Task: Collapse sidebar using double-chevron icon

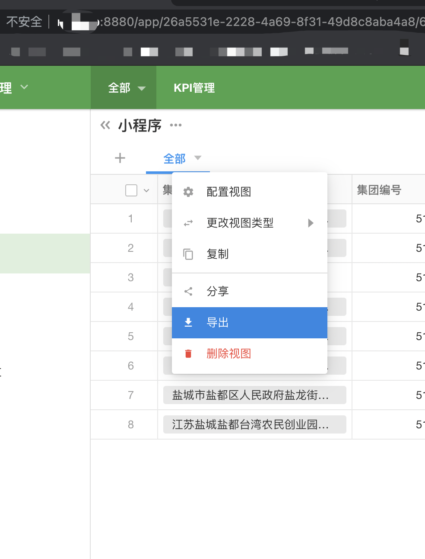Action: tap(105, 125)
